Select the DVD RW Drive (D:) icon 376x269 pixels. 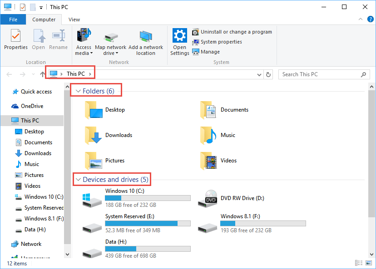pyautogui.click(x=208, y=199)
